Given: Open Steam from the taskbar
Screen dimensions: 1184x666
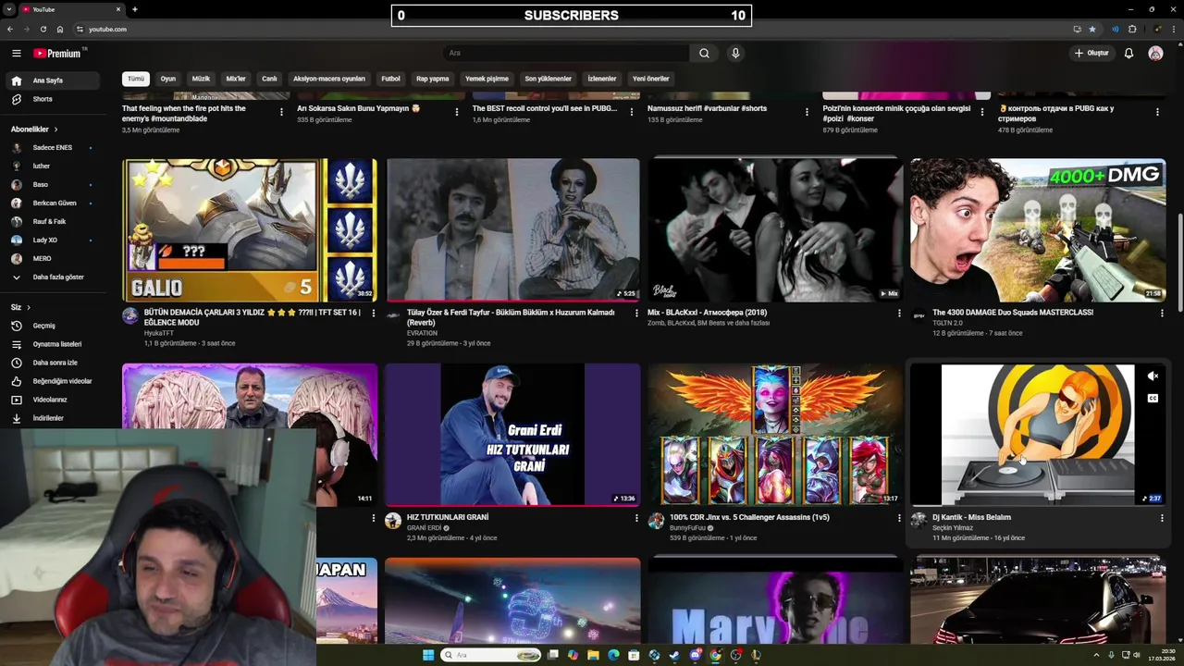Looking at the screenshot, I should (x=673, y=655).
